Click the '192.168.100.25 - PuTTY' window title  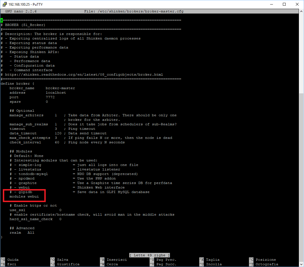coord(26,4)
